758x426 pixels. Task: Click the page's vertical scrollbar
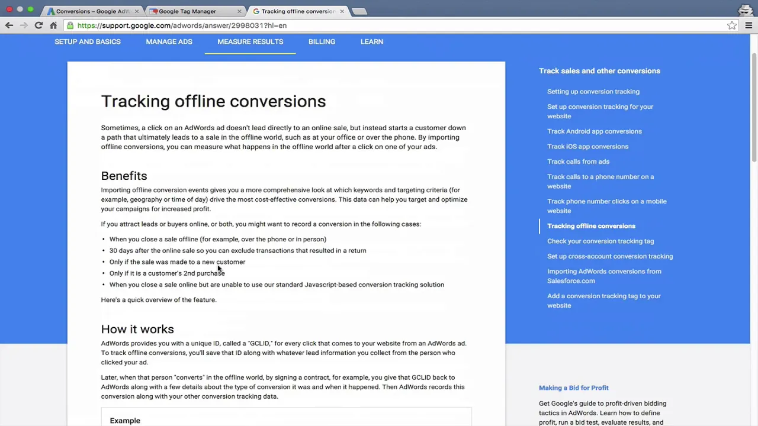tap(754, 106)
